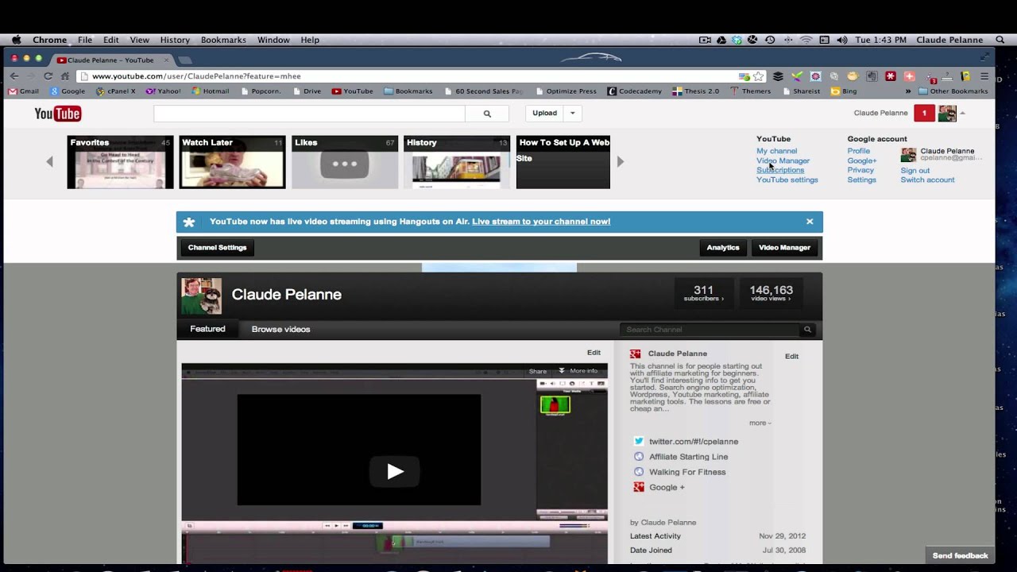Open the Chrome menu in menu bar

[x=49, y=40]
